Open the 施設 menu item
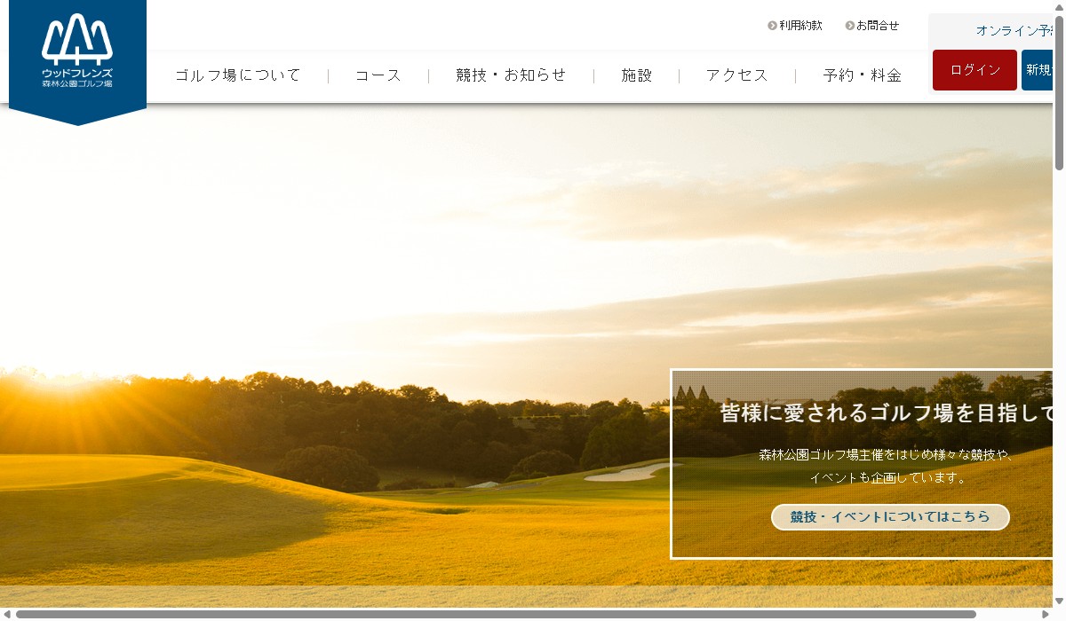The width and height of the screenshot is (1066, 621). [x=637, y=75]
